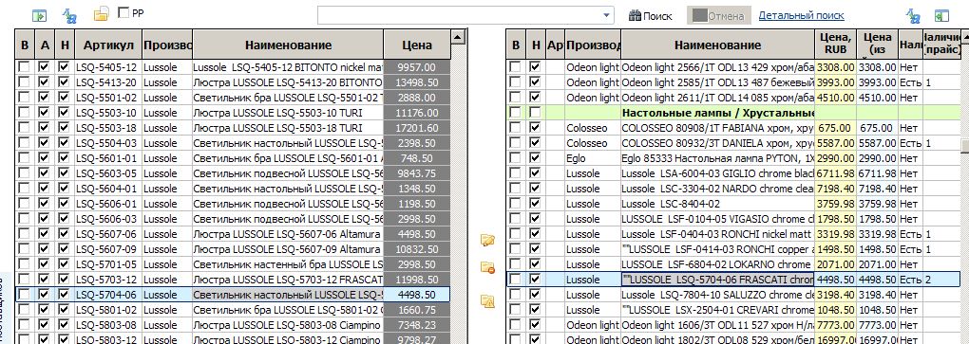
Task: Open the search combo box dropdown arrow
Action: [x=607, y=15]
